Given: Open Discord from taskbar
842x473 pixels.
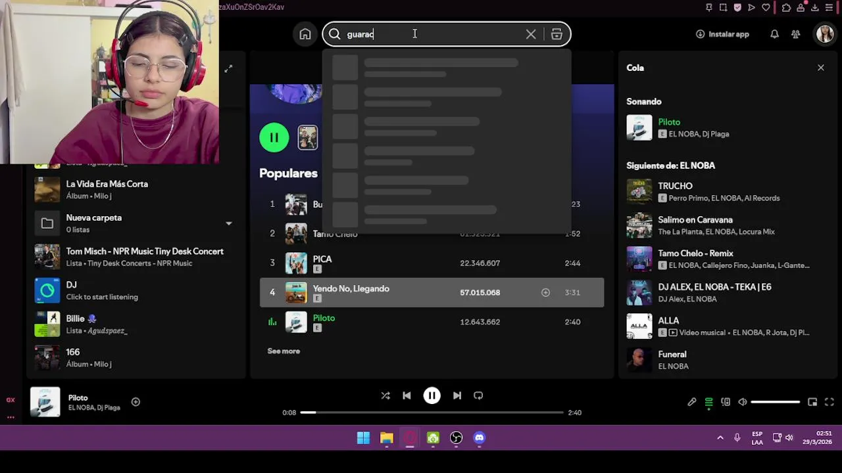Looking at the screenshot, I should click(480, 438).
